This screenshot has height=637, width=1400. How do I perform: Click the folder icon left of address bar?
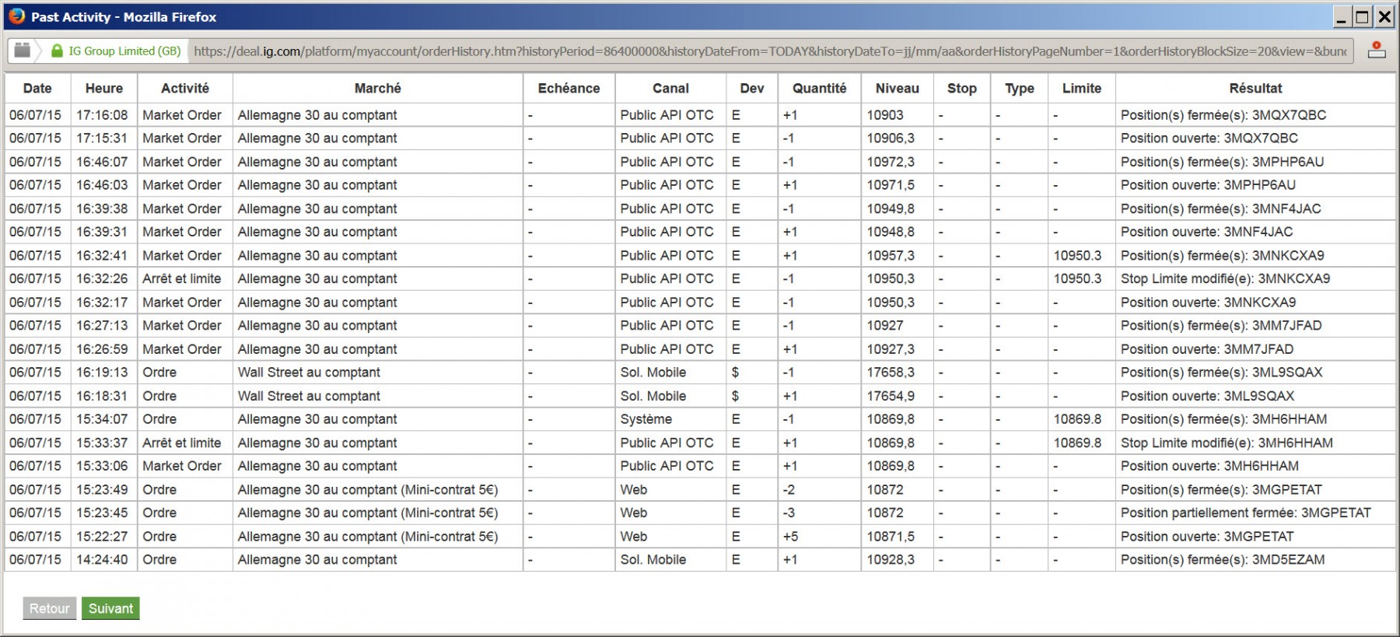click(x=23, y=51)
